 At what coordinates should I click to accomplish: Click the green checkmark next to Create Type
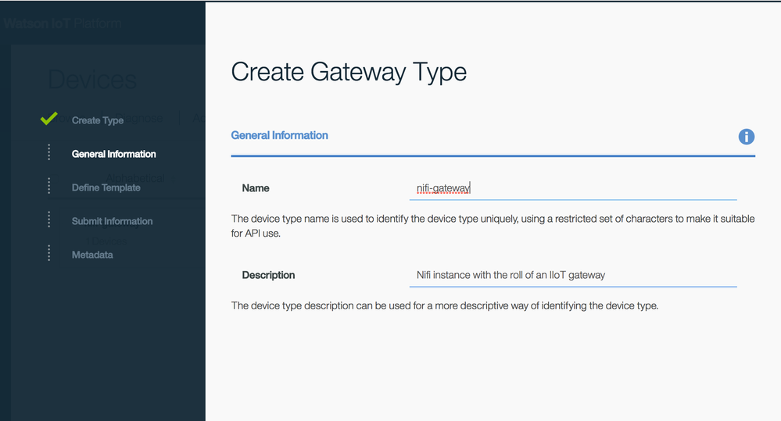pyautogui.click(x=48, y=119)
